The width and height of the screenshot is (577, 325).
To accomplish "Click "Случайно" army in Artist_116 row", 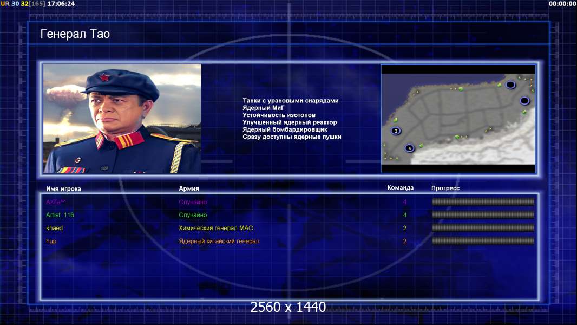I will pyautogui.click(x=193, y=215).
